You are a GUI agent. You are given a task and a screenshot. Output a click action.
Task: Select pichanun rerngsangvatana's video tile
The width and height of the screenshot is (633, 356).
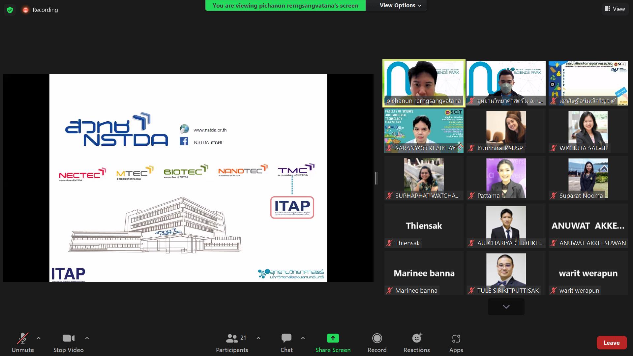[424, 83]
